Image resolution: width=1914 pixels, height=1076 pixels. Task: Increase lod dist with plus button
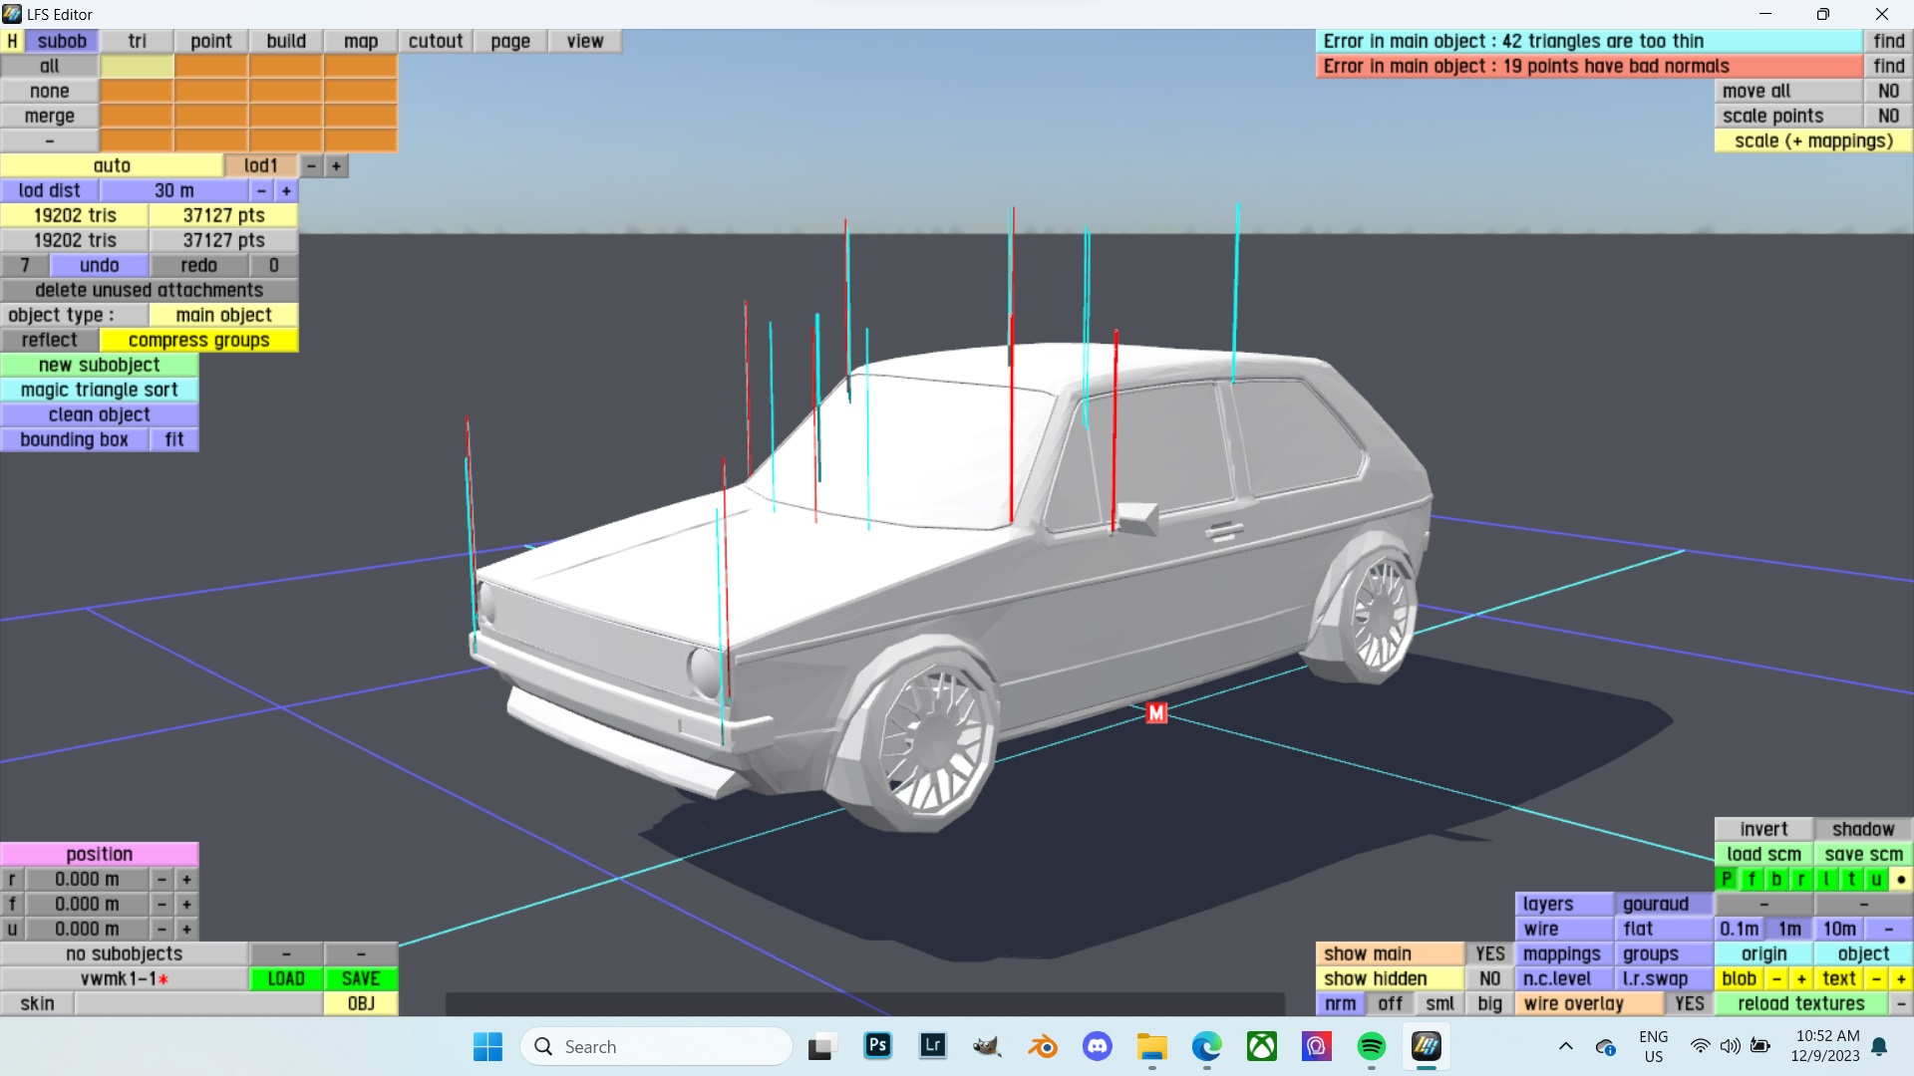286,190
